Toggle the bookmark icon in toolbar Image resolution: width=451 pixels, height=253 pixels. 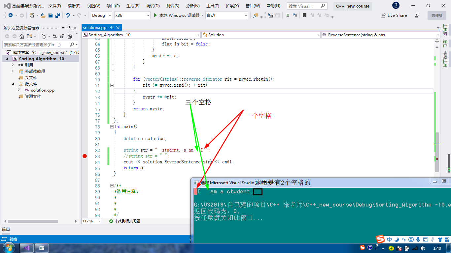pos(304,15)
